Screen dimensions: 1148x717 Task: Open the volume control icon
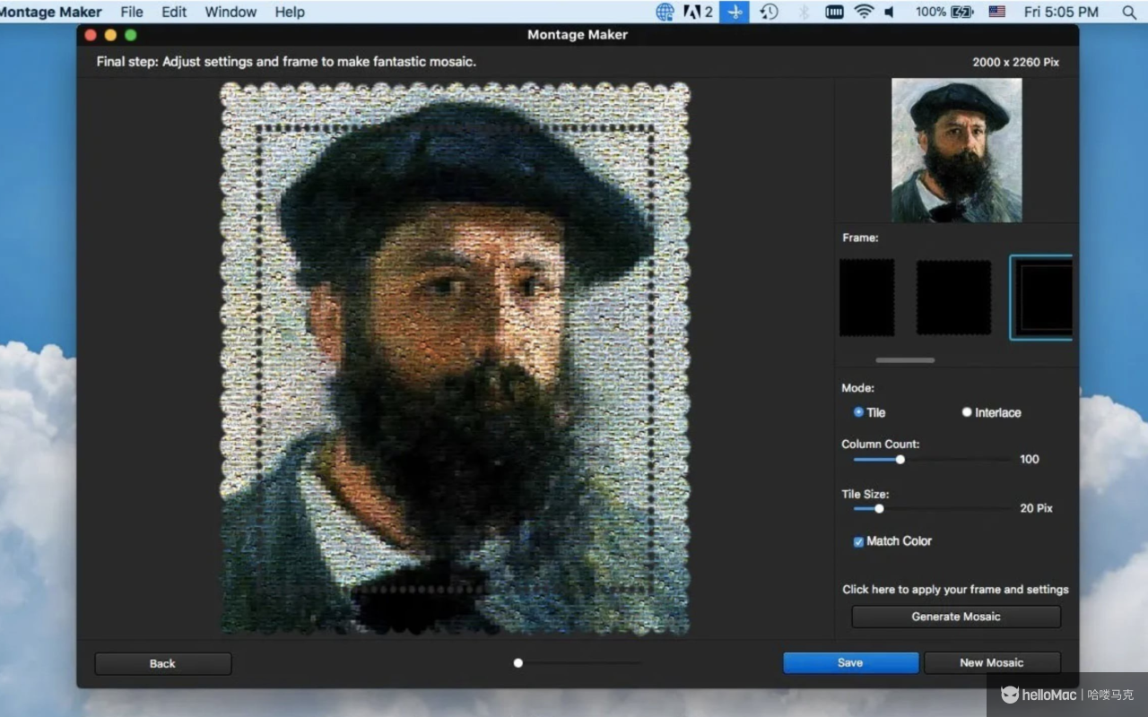coord(889,12)
